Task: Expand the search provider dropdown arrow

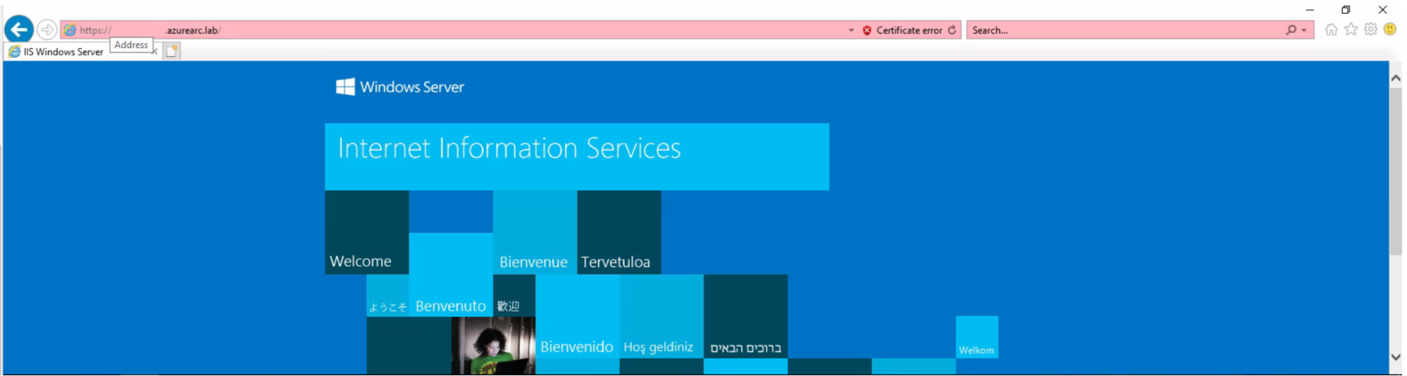Action: click(x=1304, y=30)
